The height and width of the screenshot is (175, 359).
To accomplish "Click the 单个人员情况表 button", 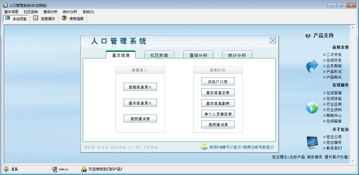I will (x=218, y=114).
